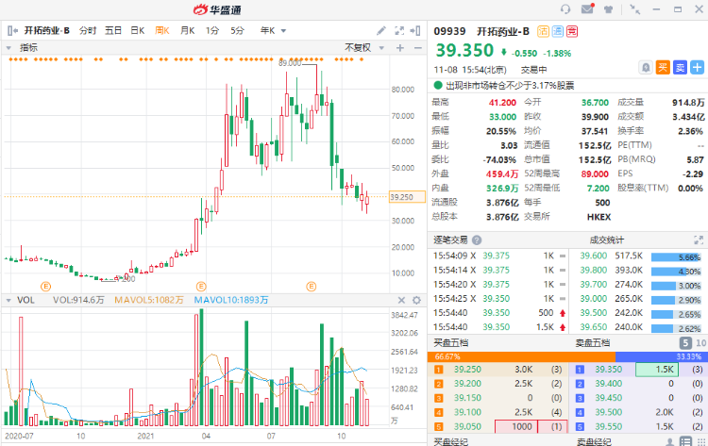Open the skin theme shirt icon
Viewport: 708px width, 446px height.
pos(608,9)
